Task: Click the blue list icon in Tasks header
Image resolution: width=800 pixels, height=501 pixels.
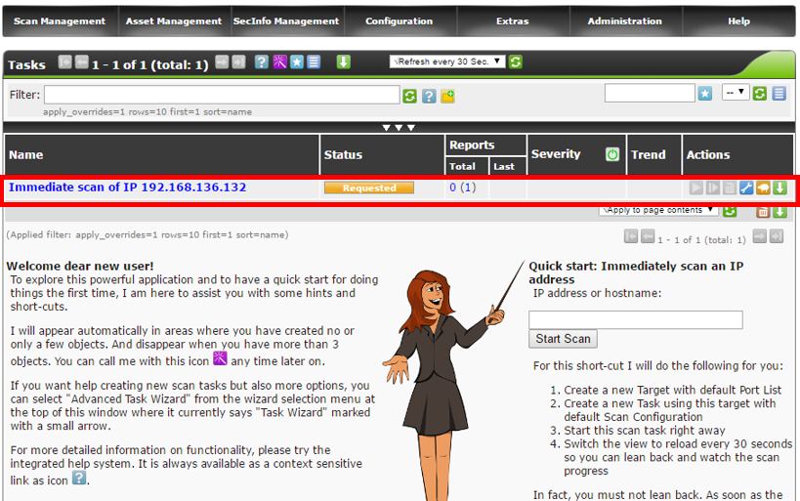Action: 314,63
